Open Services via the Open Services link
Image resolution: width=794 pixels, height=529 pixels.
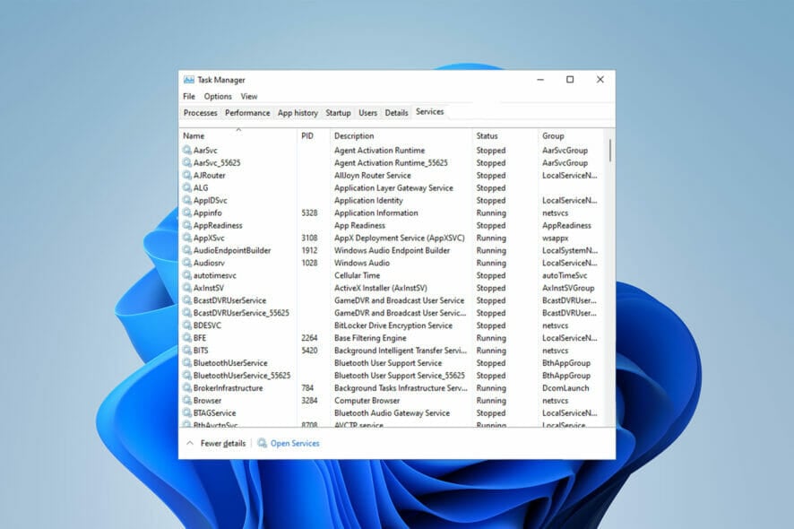[x=296, y=443]
